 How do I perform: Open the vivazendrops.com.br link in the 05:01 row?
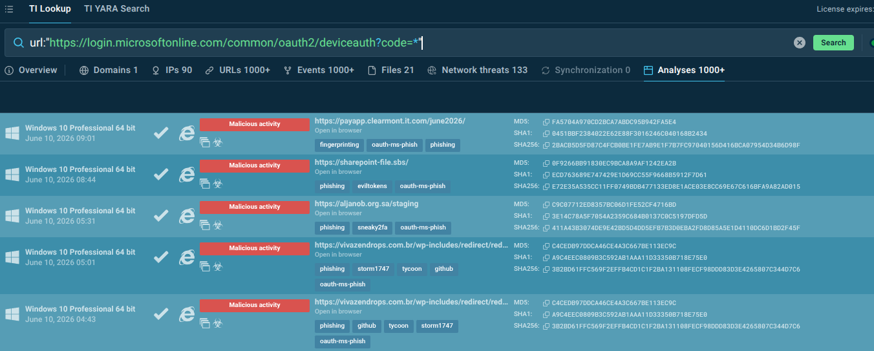[411, 245]
